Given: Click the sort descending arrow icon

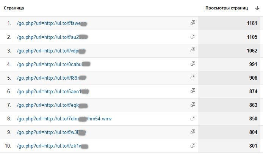Looking at the screenshot, I should click(257, 8).
